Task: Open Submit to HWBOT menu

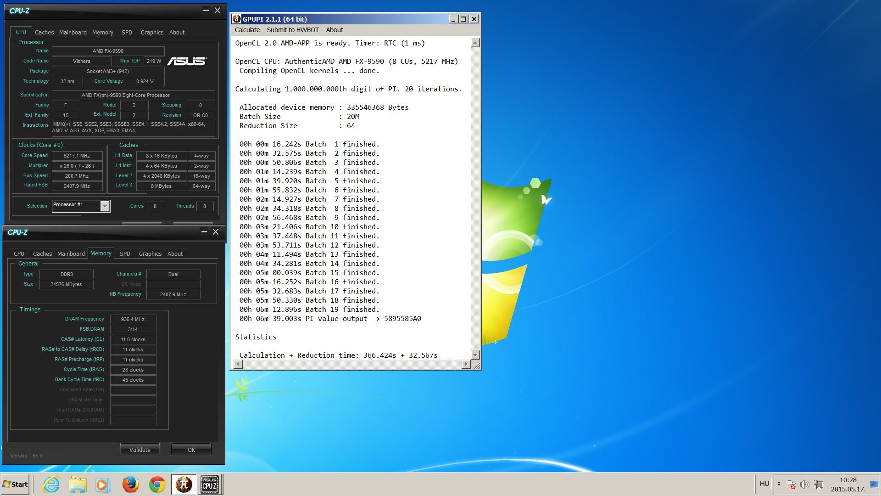Action: (293, 30)
